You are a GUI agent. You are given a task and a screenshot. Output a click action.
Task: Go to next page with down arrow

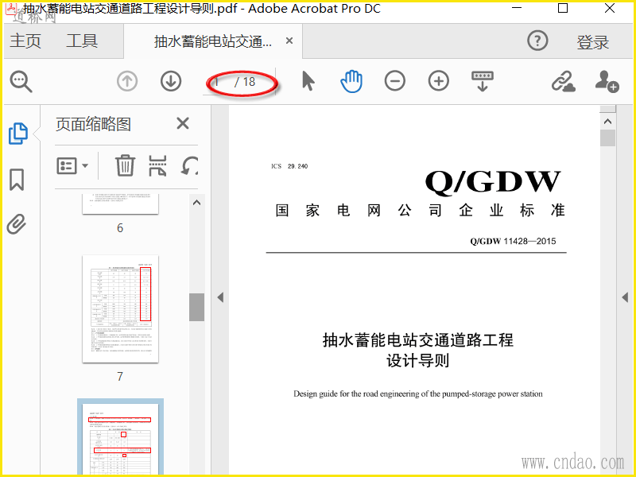click(x=171, y=81)
